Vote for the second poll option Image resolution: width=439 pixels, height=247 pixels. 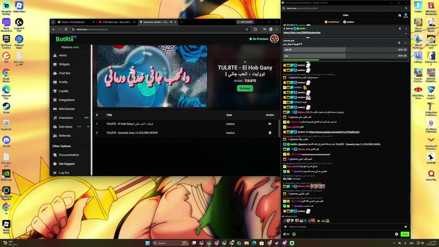pyautogui.click(x=345, y=56)
